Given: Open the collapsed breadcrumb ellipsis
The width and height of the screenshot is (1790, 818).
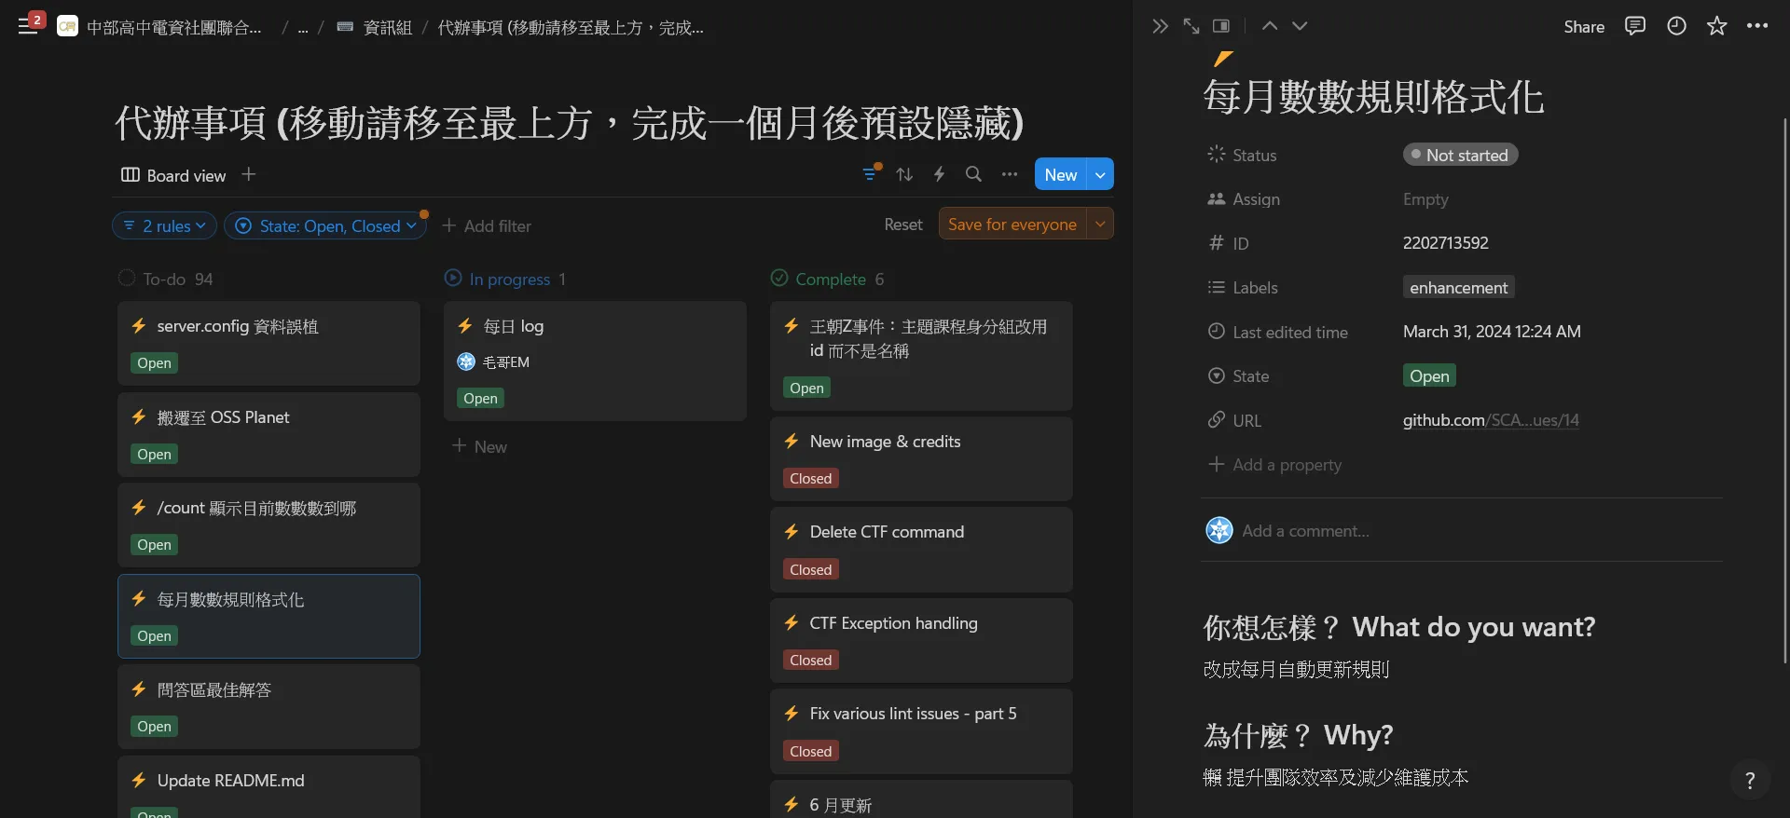Looking at the screenshot, I should pos(303,27).
